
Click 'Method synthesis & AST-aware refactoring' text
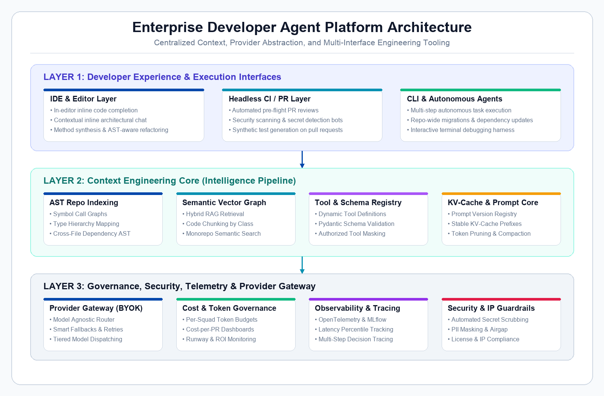coord(109,130)
